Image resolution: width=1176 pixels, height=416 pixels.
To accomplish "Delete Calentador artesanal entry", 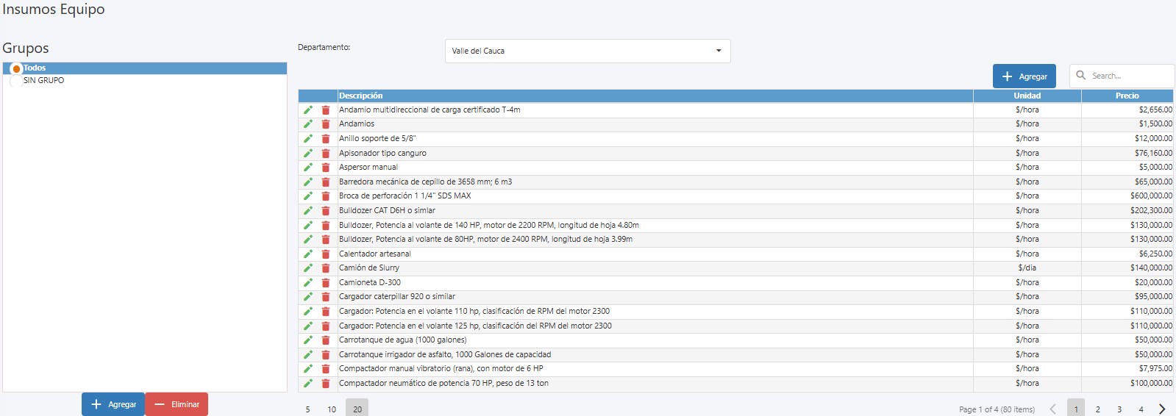I will (326, 254).
